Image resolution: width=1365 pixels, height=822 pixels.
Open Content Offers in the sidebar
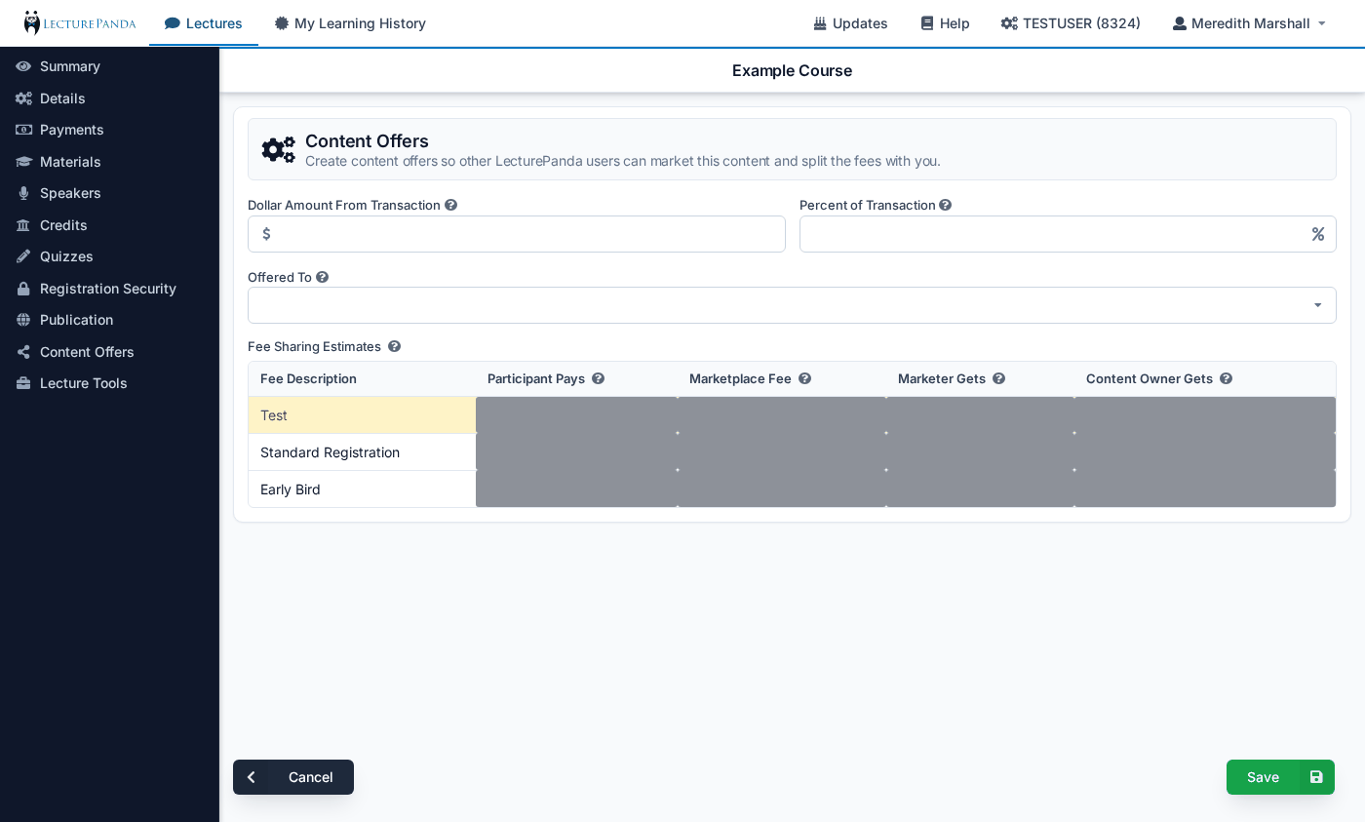click(x=87, y=352)
